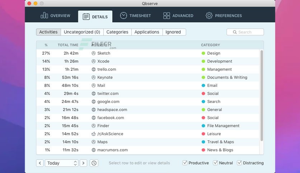Click the globe icon beside facebook.com
This screenshot has width=300, height=173.
[93, 118]
